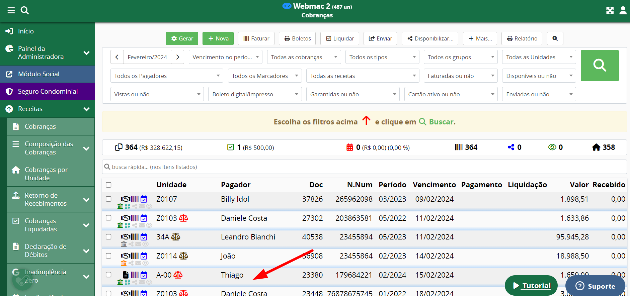Go to previous month arrow

(117, 57)
